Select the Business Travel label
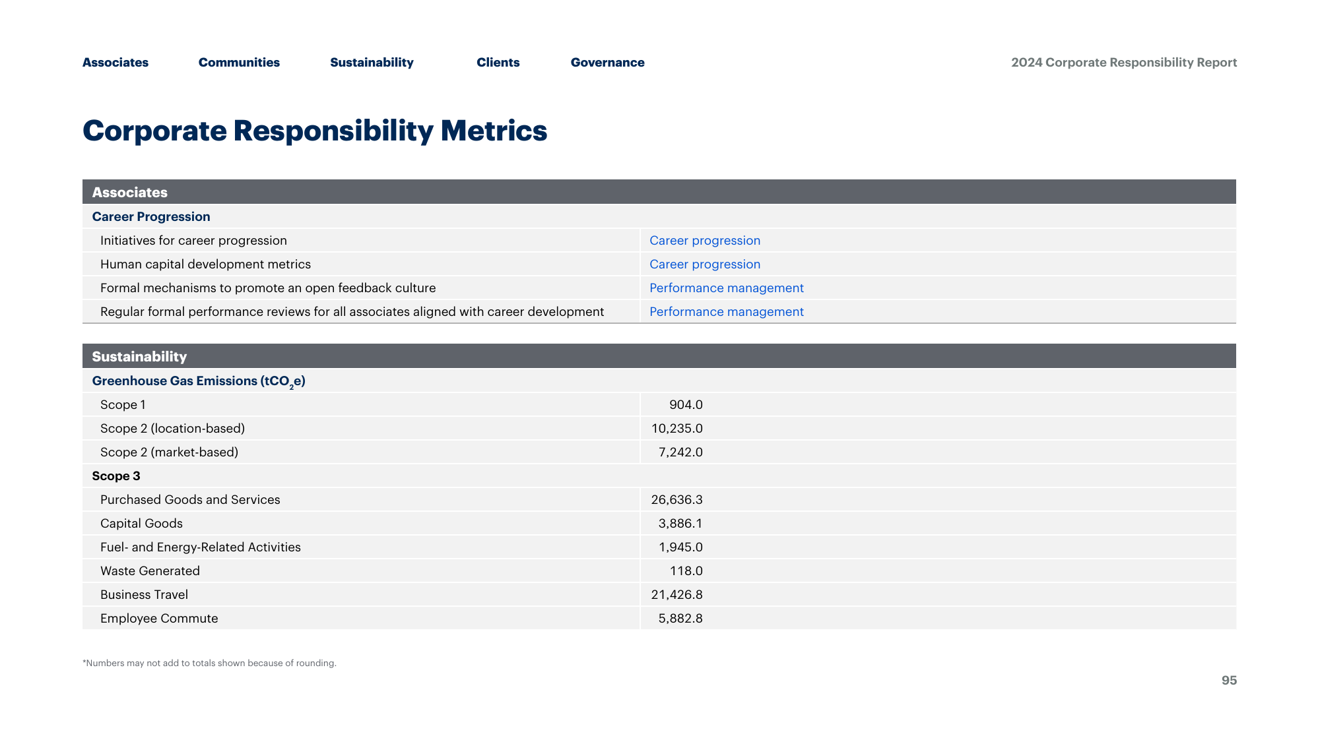The height and width of the screenshot is (742, 1320). (144, 595)
